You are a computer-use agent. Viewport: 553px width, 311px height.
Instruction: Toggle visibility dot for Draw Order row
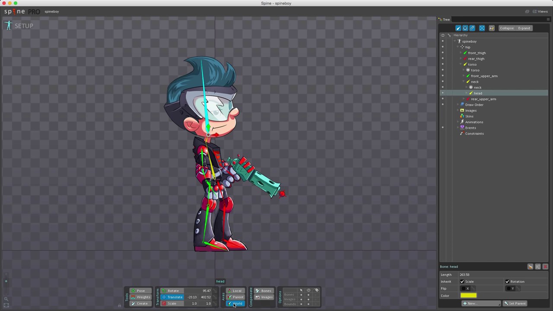pyautogui.click(x=442, y=105)
